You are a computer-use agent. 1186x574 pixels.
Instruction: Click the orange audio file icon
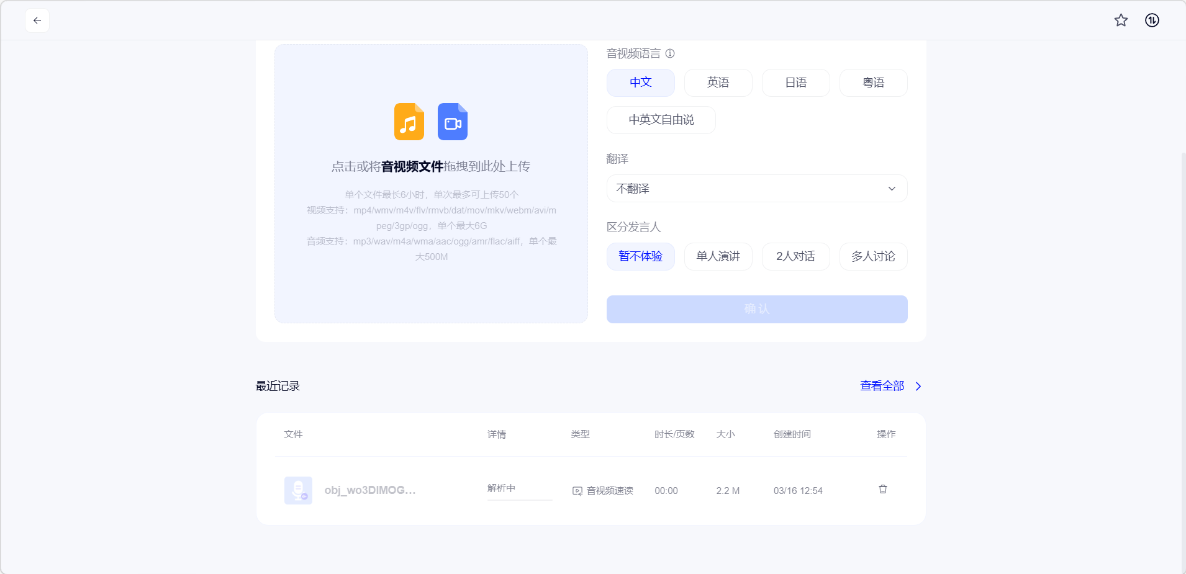click(409, 122)
